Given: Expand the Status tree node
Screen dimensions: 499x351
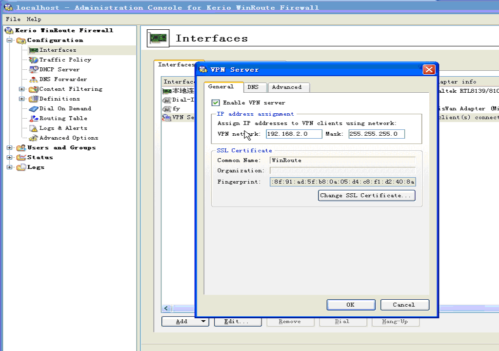Looking at the screenshot, I should pos(9,157).
